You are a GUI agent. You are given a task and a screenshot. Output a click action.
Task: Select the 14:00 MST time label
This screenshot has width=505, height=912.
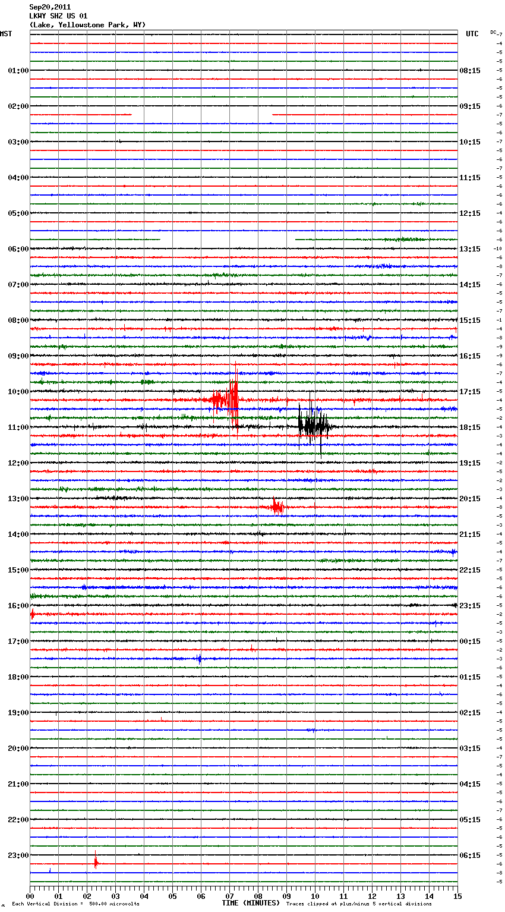[18, 534]
